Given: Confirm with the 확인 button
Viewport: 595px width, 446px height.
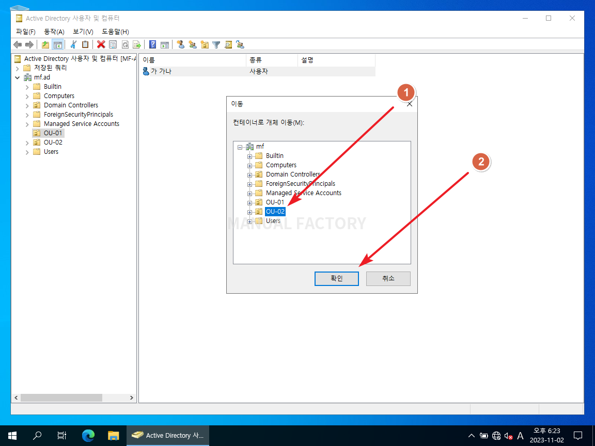Looking at the screenshot, I should (x=337, y=278).
